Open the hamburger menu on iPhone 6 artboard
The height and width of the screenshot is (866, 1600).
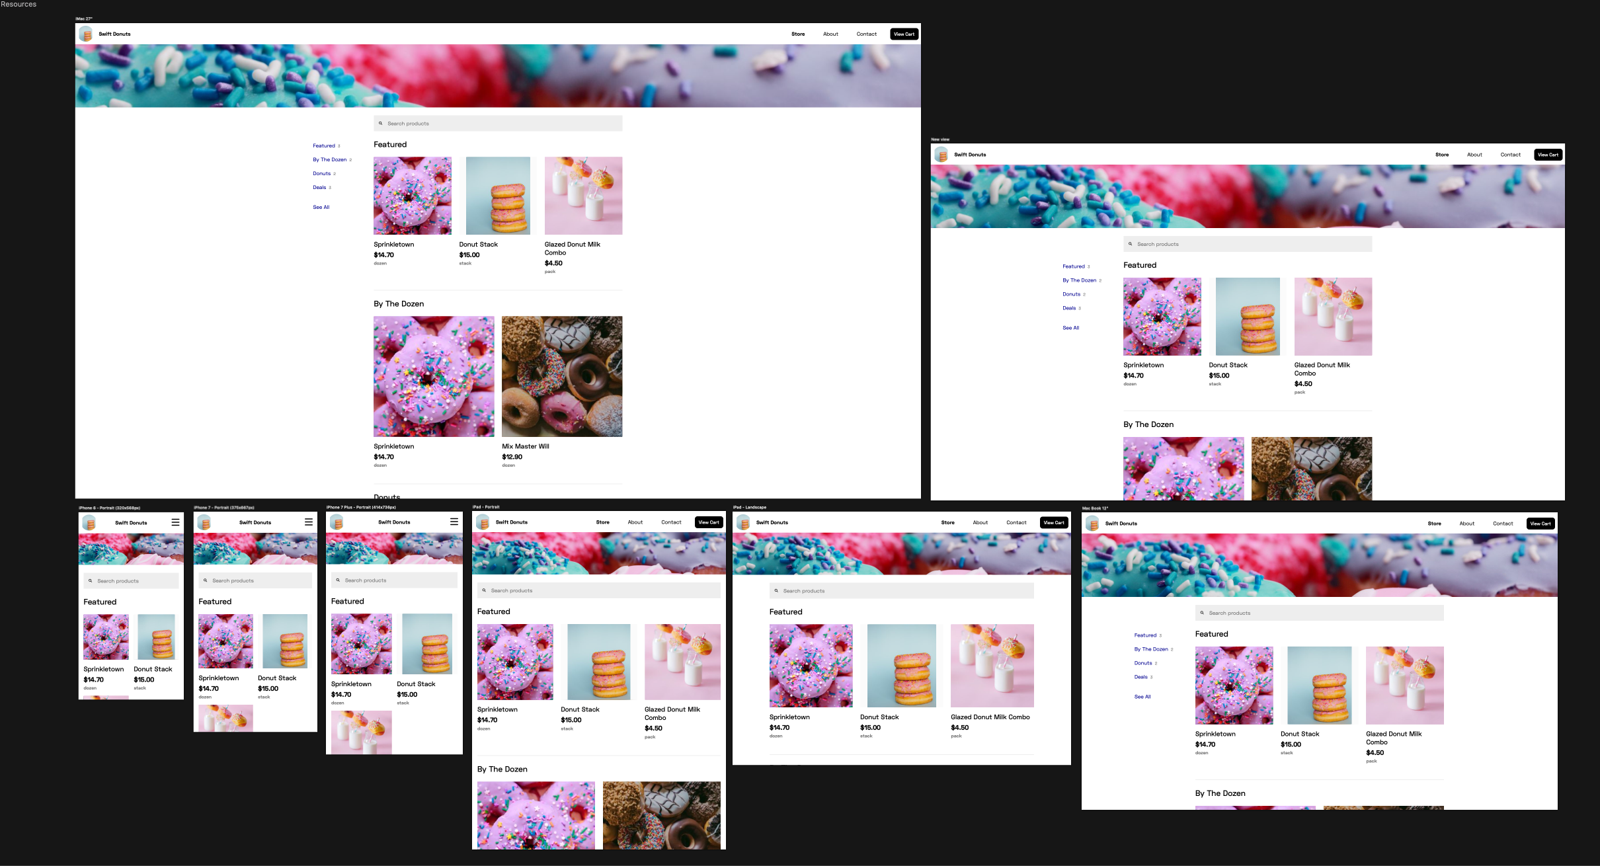click(x=175, y=522)
